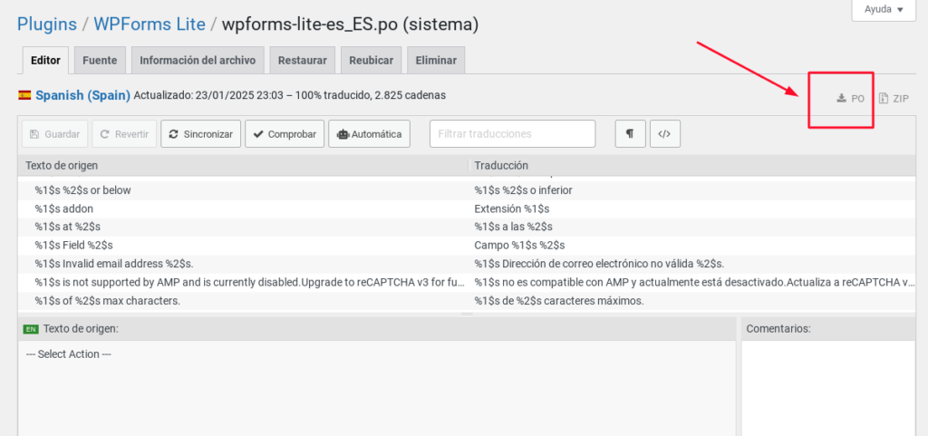This screenshot has height=436, width=928.
Task: Go to WPForms Lite breadcrumb link
Action: (x=150, y=24)
